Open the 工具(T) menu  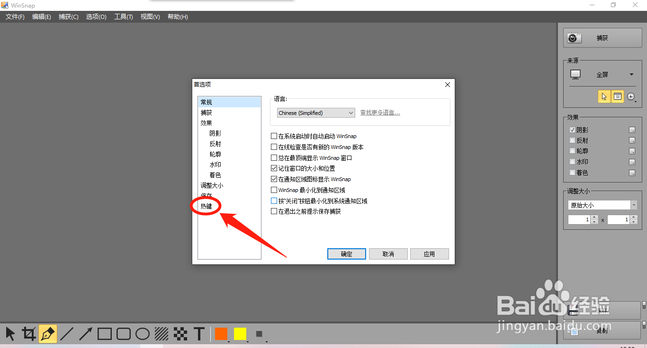pos(123,17)
